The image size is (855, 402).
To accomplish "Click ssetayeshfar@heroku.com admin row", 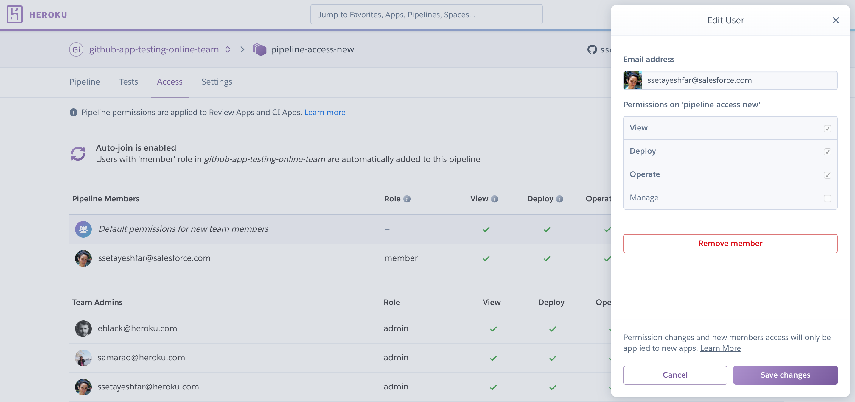I will (340, 387).
